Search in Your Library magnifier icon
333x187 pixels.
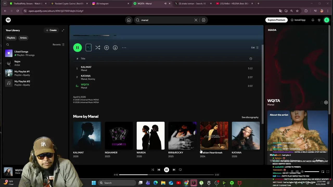[x=8, y=45]
